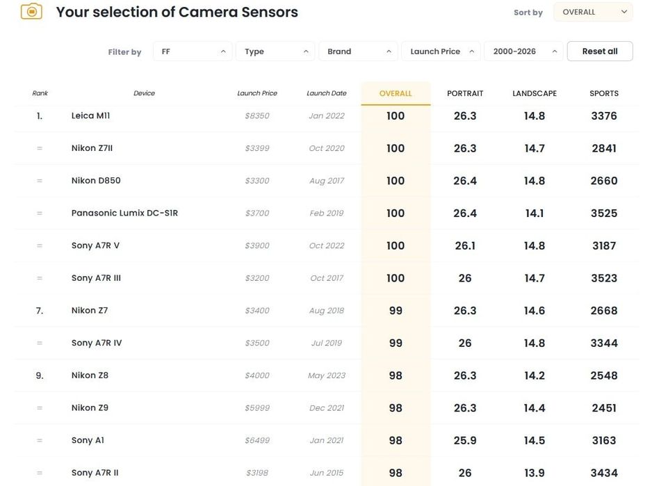Open the Sort by OVERALL dropdown
652x486 pixels.
coord(593,12)
